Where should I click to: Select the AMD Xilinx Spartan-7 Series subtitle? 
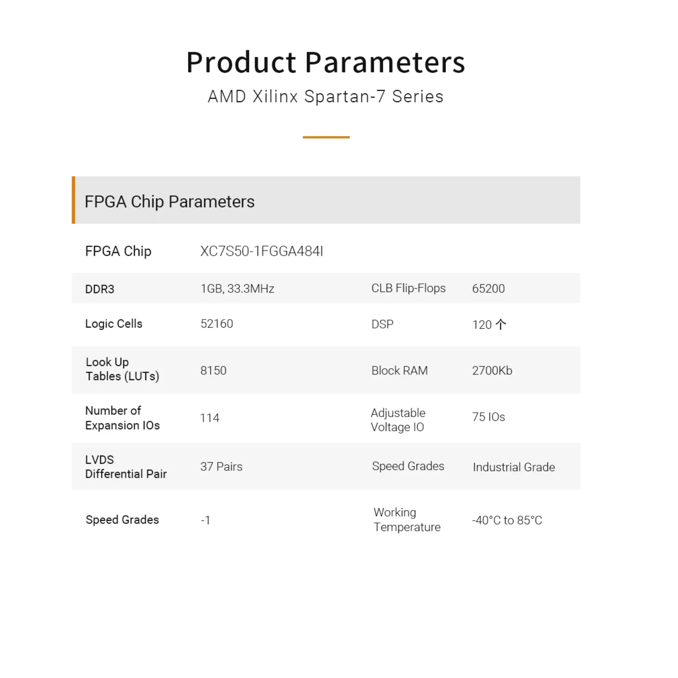point(325,97)
